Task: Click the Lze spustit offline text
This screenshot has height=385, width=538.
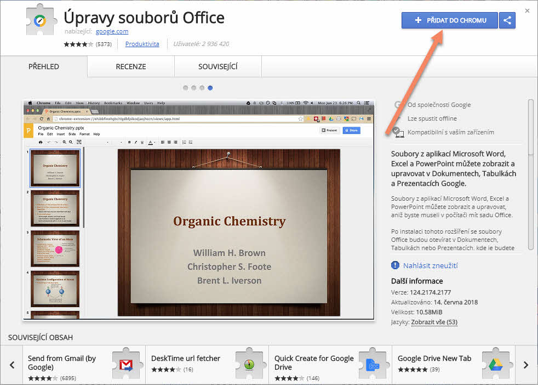Action: pyautogui.click(x=432, y=118)
